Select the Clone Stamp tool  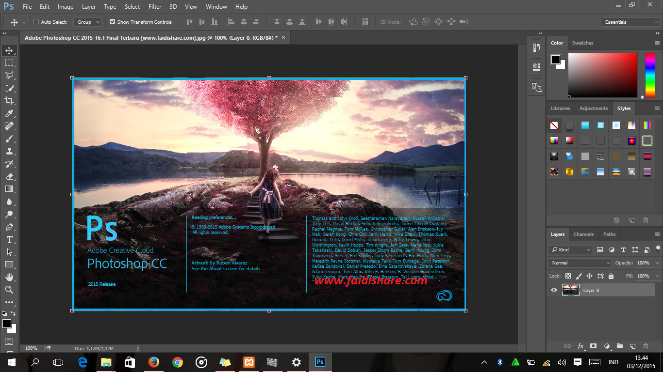click(9, 151)
